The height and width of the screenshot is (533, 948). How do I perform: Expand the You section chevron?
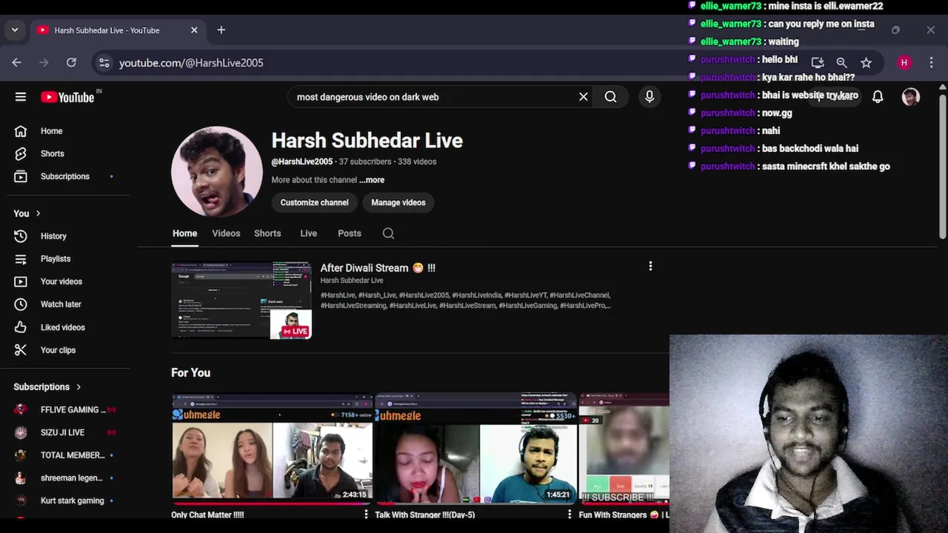click(x=38, y=213)
